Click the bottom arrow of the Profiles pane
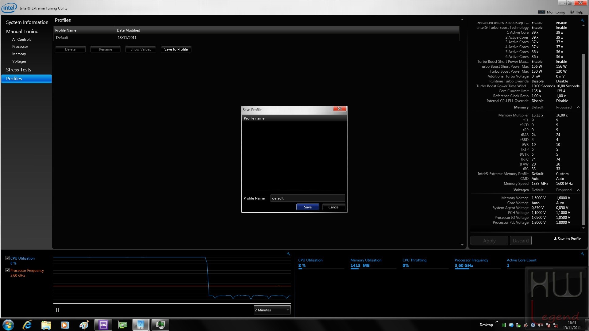This screenshot has width=589, height=331. click(x=462, y=245)
